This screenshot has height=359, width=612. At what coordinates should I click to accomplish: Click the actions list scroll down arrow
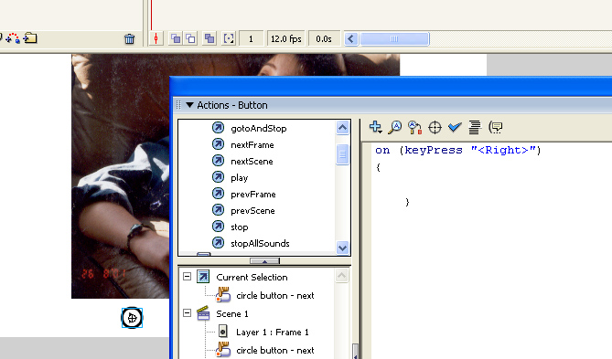342,248
